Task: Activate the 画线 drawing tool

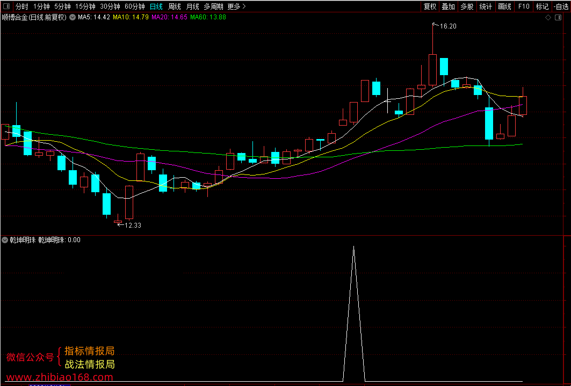Action: click(505, 6)
